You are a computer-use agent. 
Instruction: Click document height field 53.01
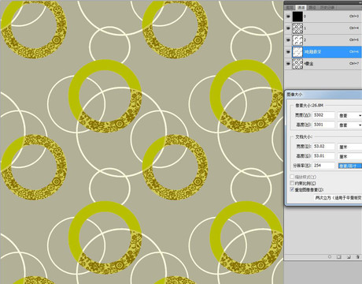click(x=323, y=156)
